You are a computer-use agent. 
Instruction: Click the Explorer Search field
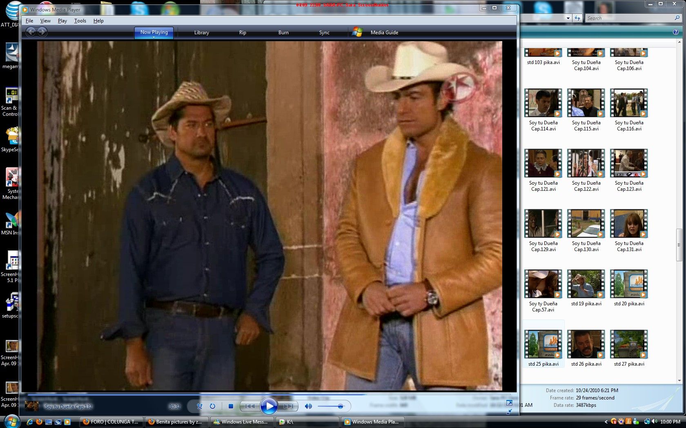629,18
